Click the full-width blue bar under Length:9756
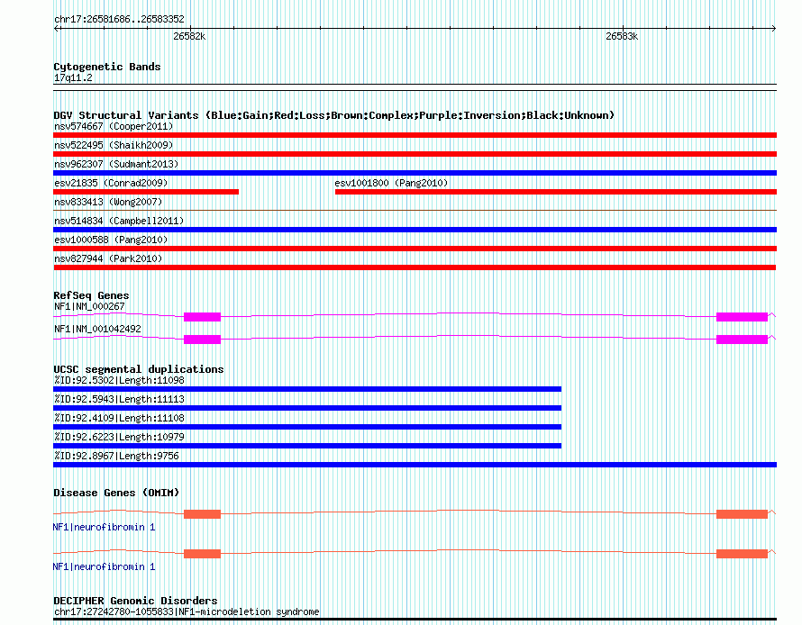The width and height of the screenshot is (802, 625). pyautogui.click(x=415, y=465)
